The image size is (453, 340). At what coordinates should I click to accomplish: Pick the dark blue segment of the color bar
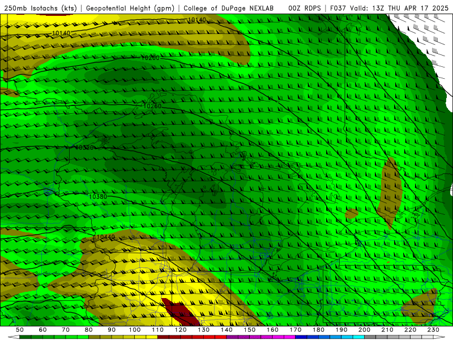tap(301, 337)
